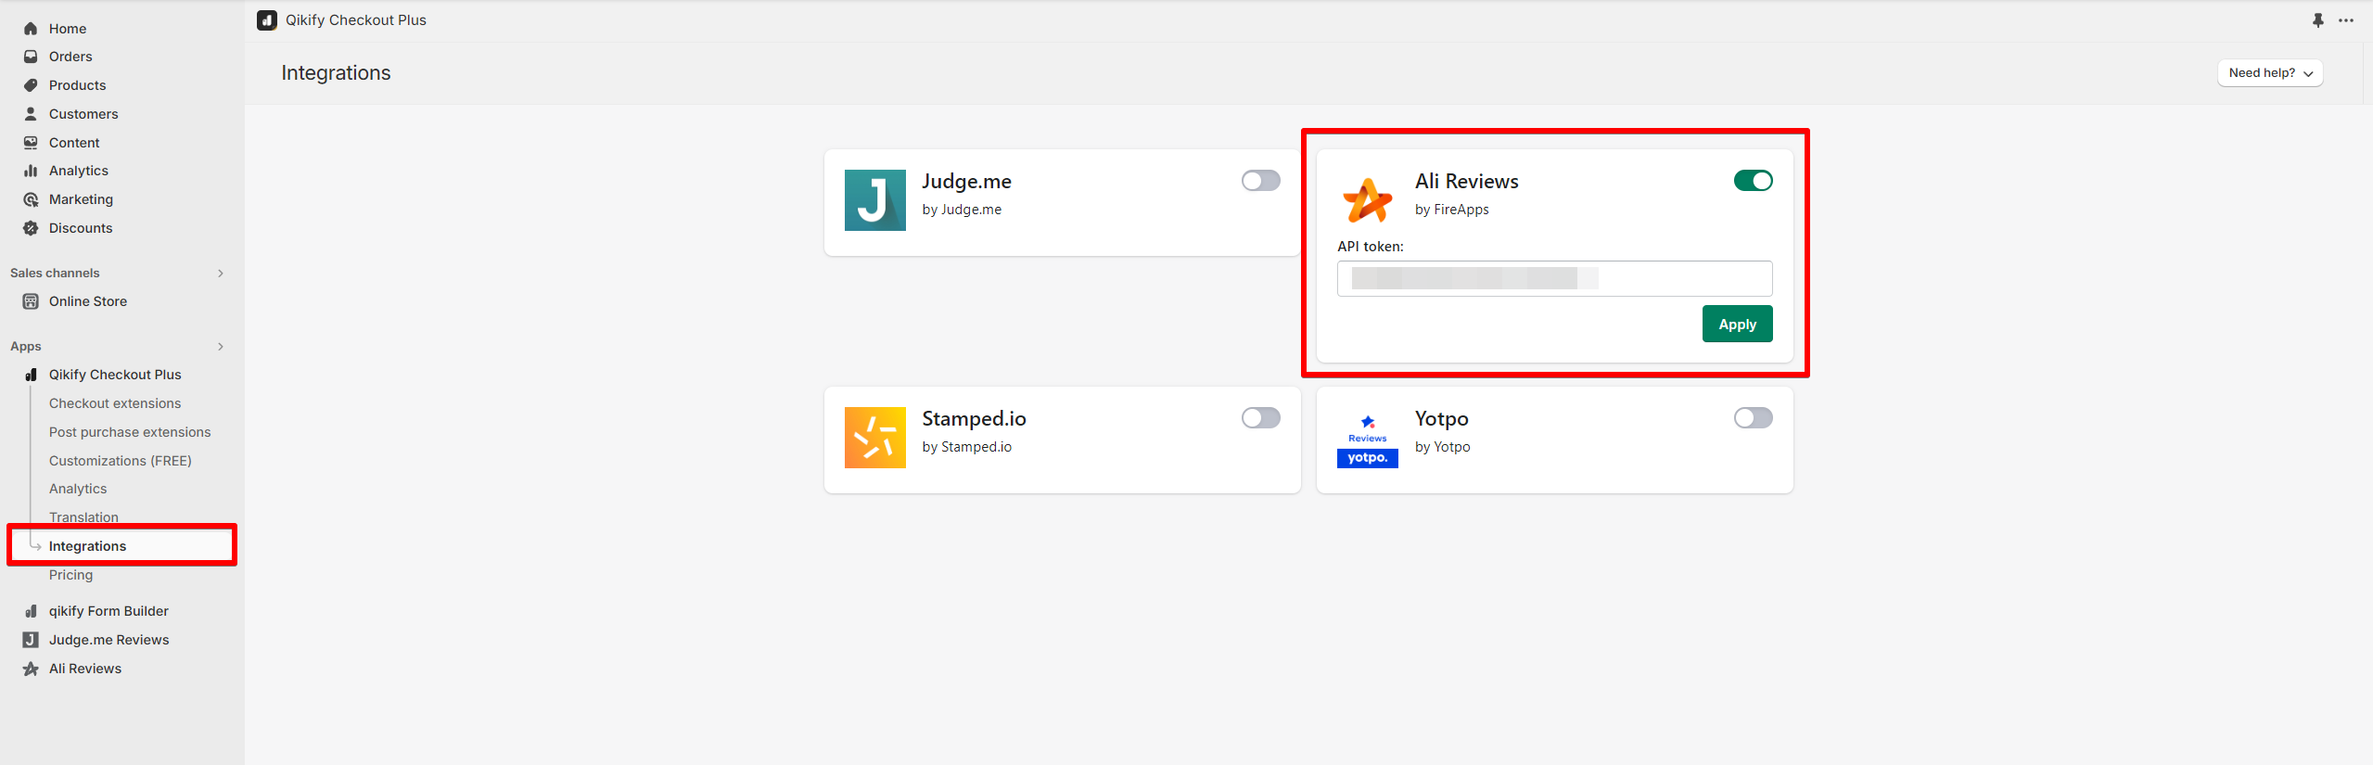Click the Ali Reviews star sidebar icon
2373x765 pixels.
(x=31, y=669)
